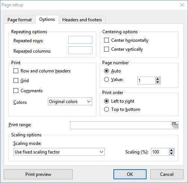
Task: Expand the Scaling mode dropdown
Action: (59, 152)
